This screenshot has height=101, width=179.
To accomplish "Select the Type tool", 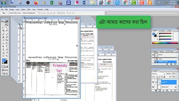I will coord(7,46).
